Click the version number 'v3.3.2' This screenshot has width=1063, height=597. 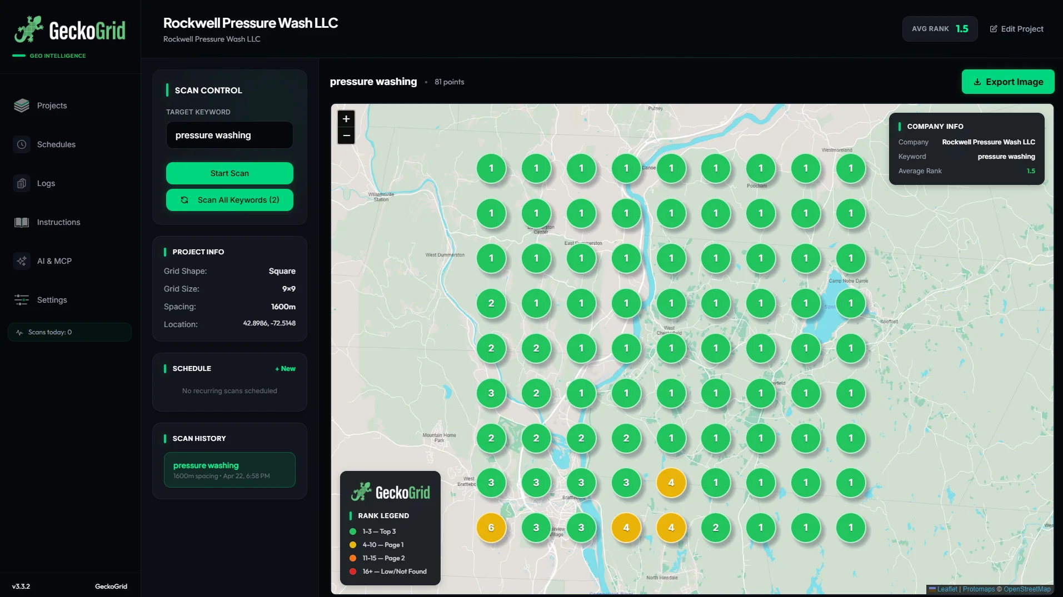coord(21,586)
